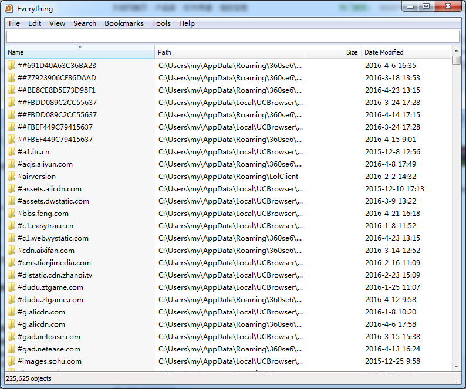Select the #acjs.aliyun.com folder name
466x389 pixels.
[x=45, y=164]
